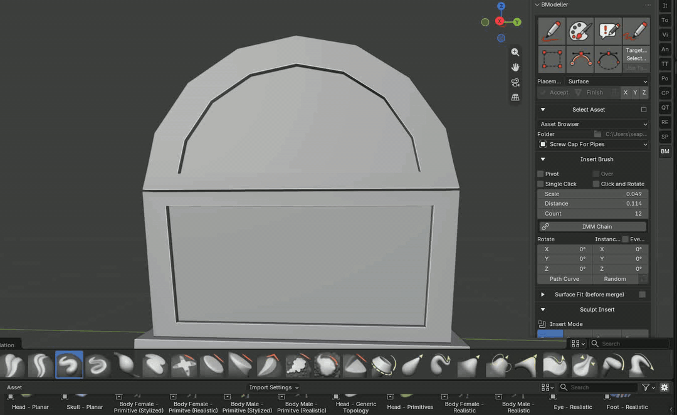Click the green Y axis on navigation gizmo
The width and height of the screenshot is (677, 415).
tap(517, 22)
